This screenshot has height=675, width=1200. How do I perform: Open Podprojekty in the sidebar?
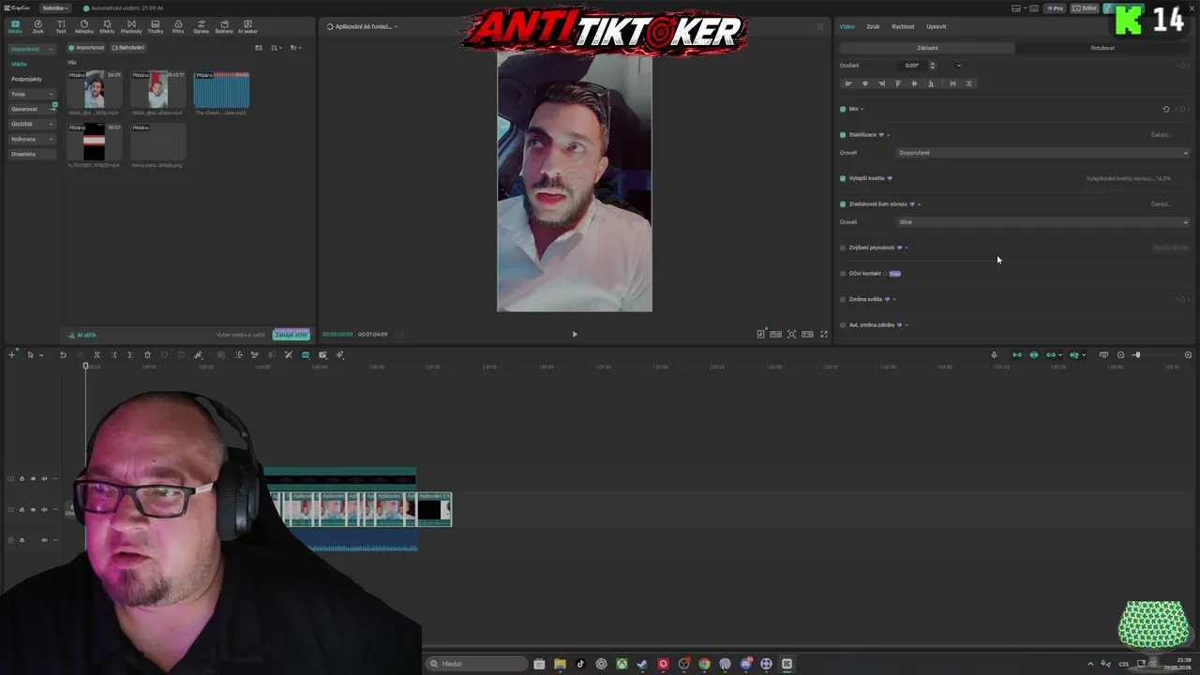coord(26,79)
